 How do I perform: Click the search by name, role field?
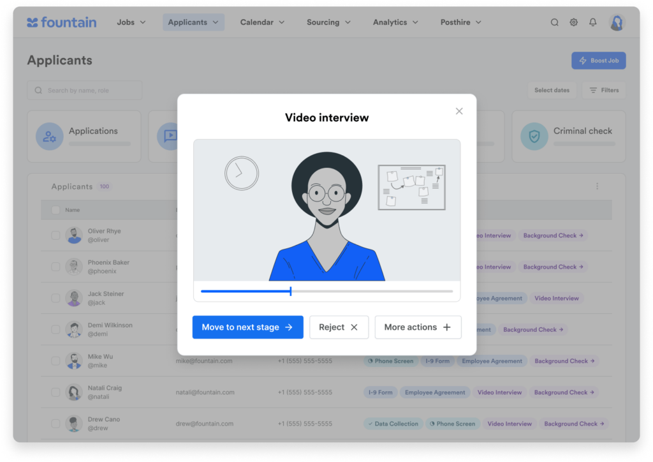click(84, 90)
